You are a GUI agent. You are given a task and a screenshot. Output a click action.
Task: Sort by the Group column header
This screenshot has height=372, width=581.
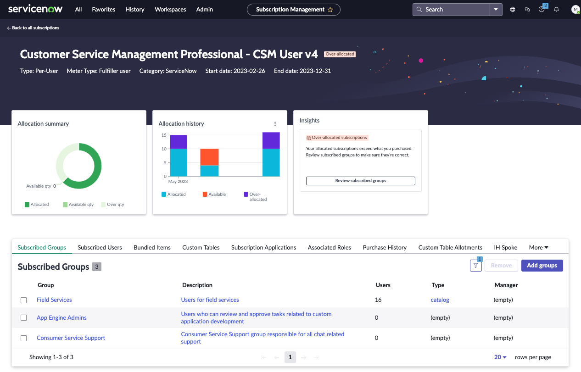pyautogui.click(x=45, y=285)
